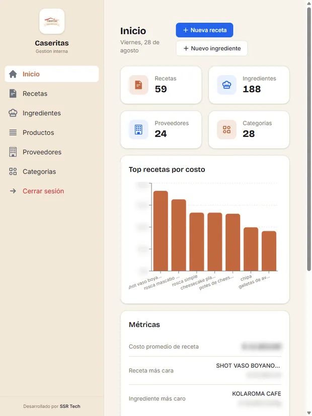312x416 pixels.
Task: Click the potes de chees bar
Action: click(232, 242)
